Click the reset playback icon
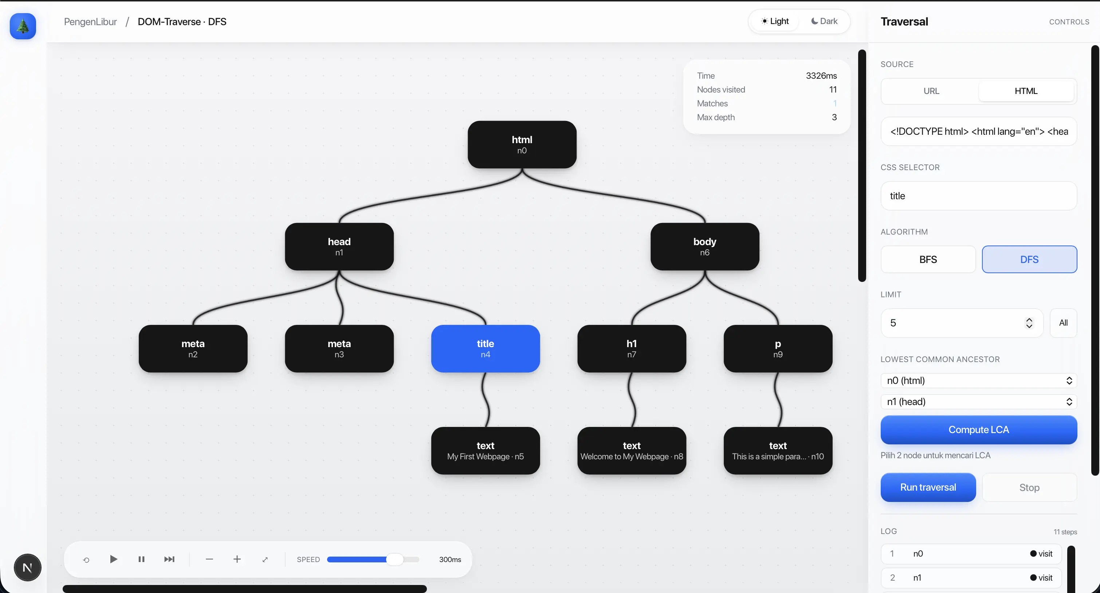 click(86, 560)
